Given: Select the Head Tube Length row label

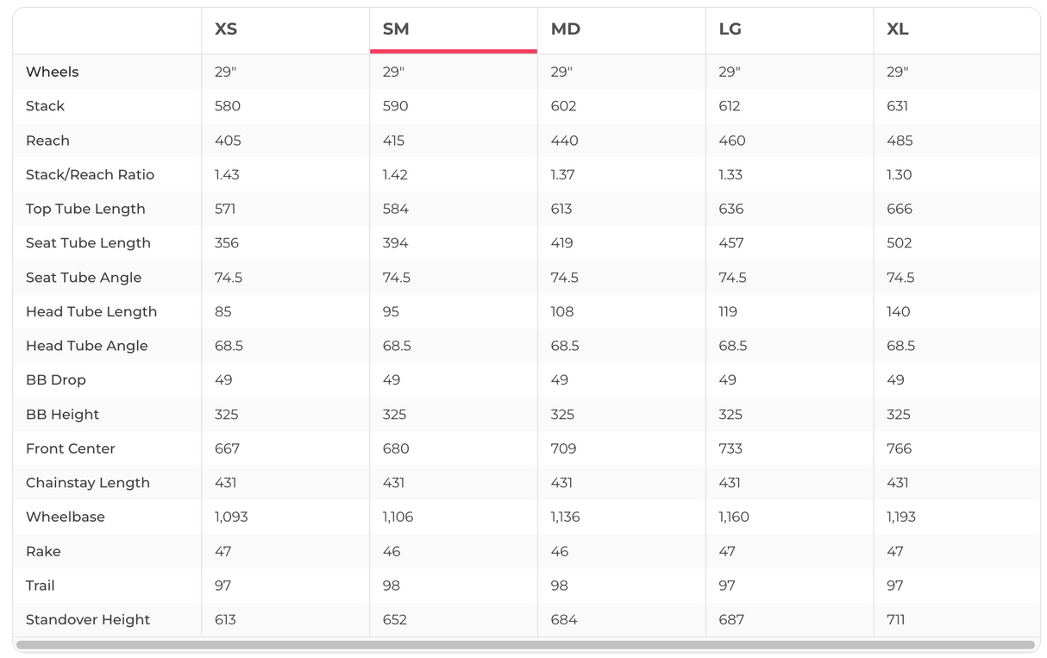Looking at the screenshot, I should pyautogui.click(x=91, y=311).
